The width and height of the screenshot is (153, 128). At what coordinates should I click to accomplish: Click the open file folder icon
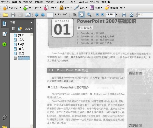(5, 15)
